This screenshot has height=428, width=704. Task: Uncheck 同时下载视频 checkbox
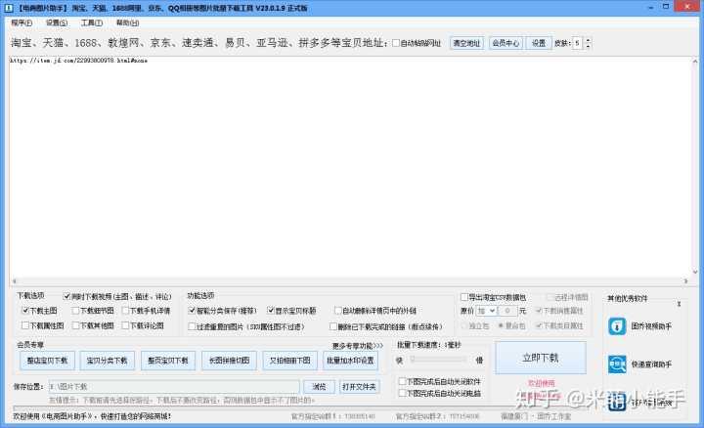66,296
